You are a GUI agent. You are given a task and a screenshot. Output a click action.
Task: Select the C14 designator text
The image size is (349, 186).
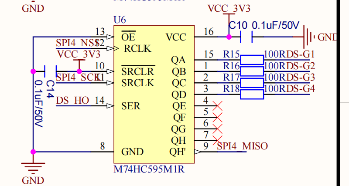50,89
